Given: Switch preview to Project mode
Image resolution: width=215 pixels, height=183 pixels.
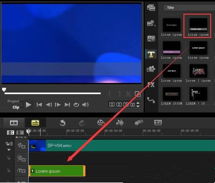Looking at the screenshot, I should point(13,101).
